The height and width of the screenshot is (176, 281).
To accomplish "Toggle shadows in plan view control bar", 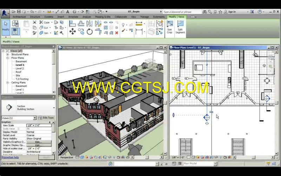I will (203, 157).
